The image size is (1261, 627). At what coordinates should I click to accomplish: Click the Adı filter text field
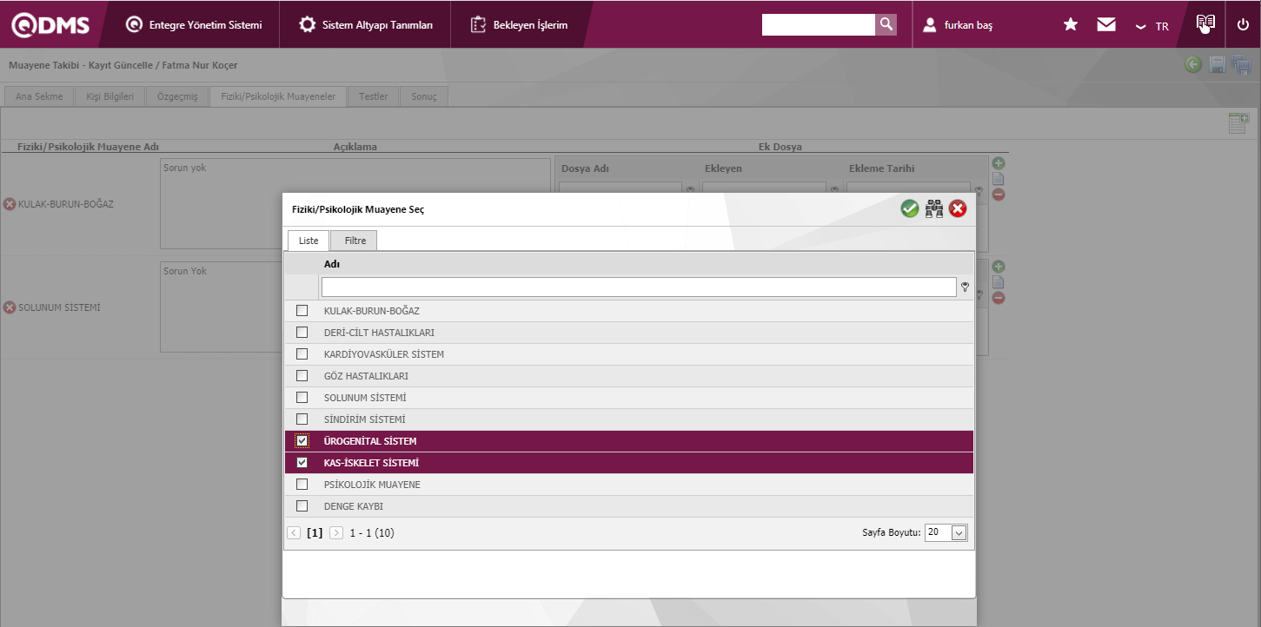(639, 287)
